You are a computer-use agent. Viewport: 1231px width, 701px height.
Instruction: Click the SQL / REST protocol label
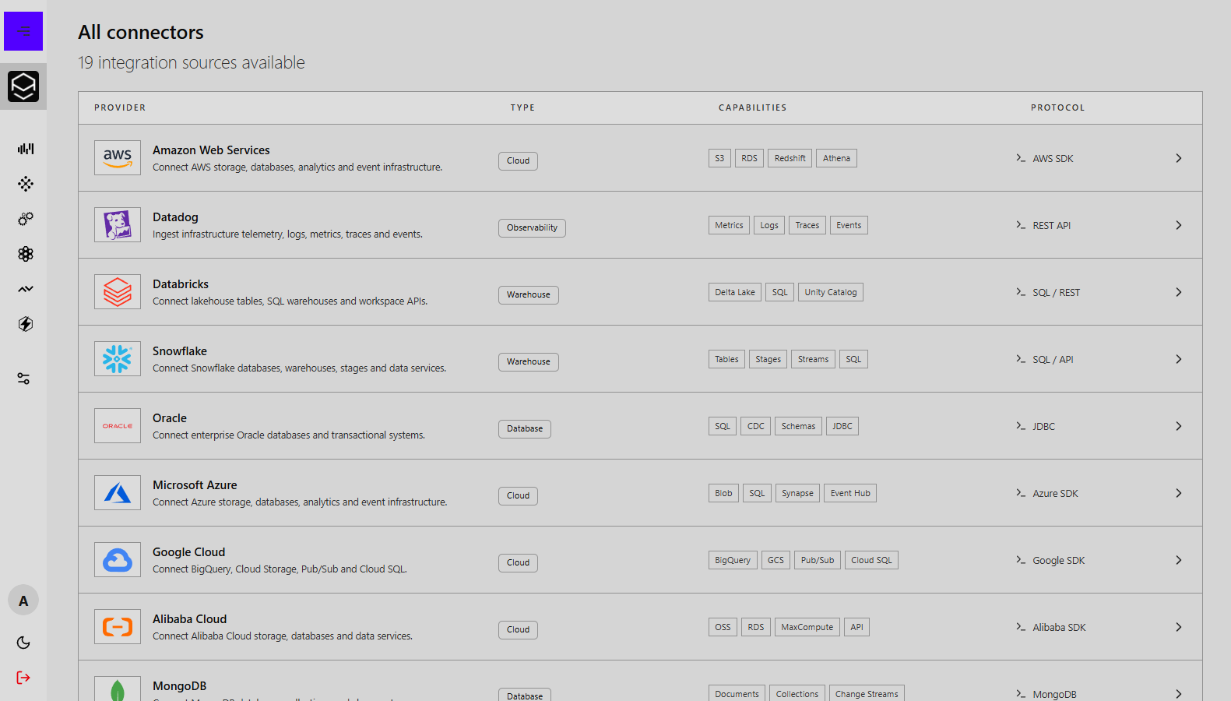1056,293
